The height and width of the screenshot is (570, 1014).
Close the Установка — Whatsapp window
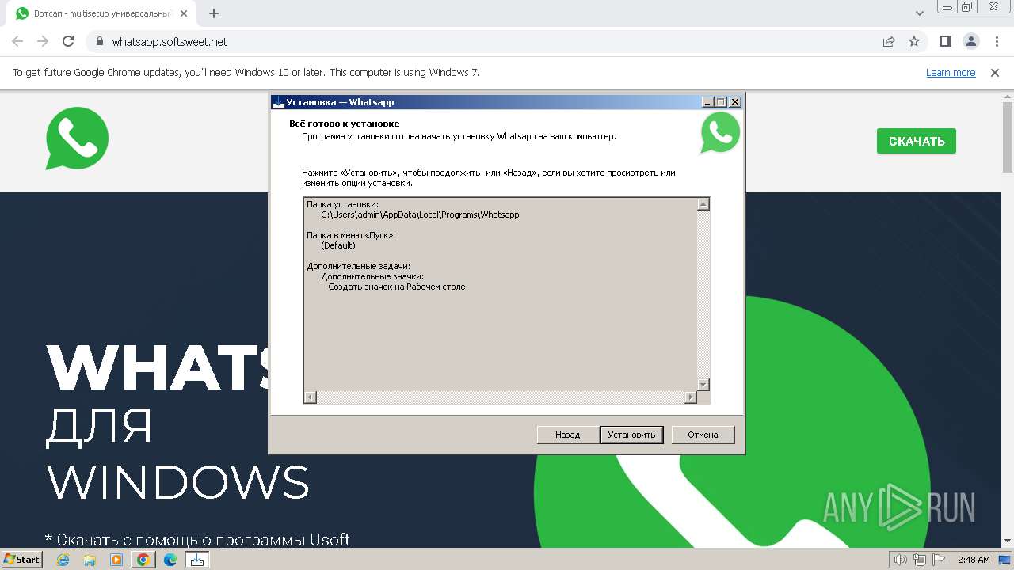point(735,102)
